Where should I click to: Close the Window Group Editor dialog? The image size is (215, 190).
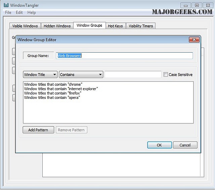click(194, 40)
